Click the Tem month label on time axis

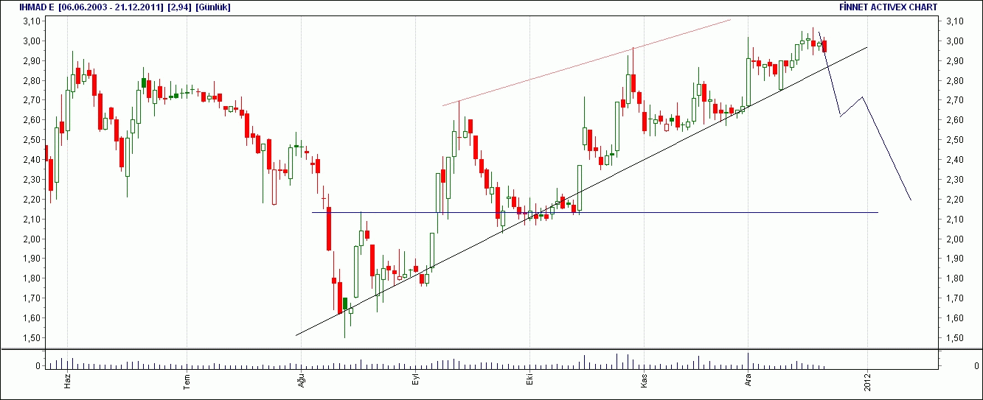pos(187,383)
